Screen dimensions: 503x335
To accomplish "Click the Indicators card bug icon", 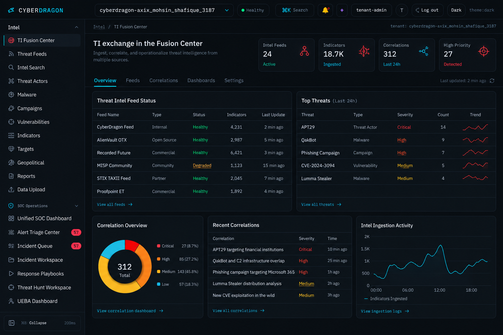I will 364,51.
